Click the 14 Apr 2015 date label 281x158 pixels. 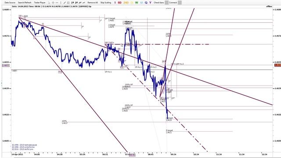click(17, 154)
